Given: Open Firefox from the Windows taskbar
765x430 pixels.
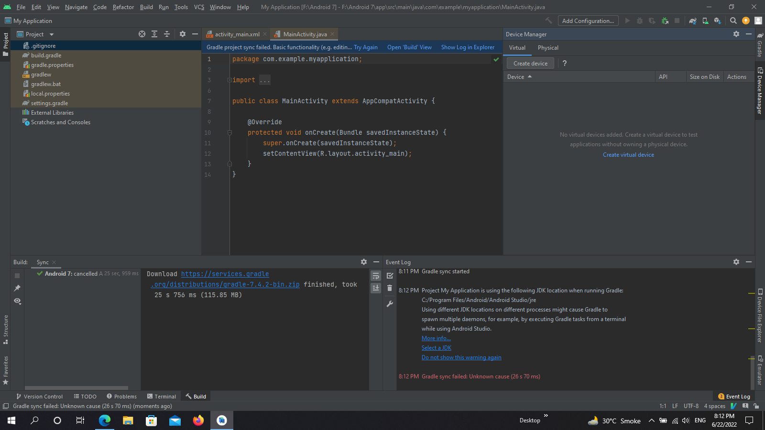Looking at the screenshot, I should (198, 420).
